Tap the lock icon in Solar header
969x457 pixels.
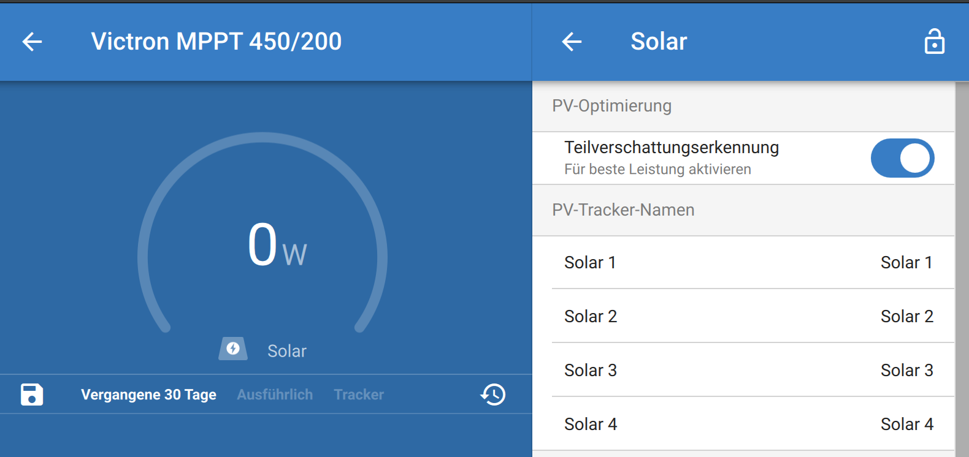pyautogui.click(x=934, y=42)
